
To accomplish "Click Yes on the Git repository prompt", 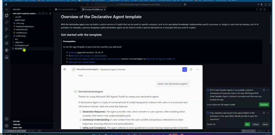I will [x=247, y=124].
